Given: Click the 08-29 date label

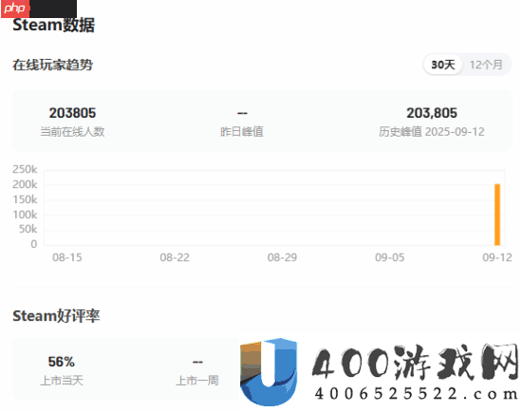Looking at the screenshot, I should [x=282, y=257].
